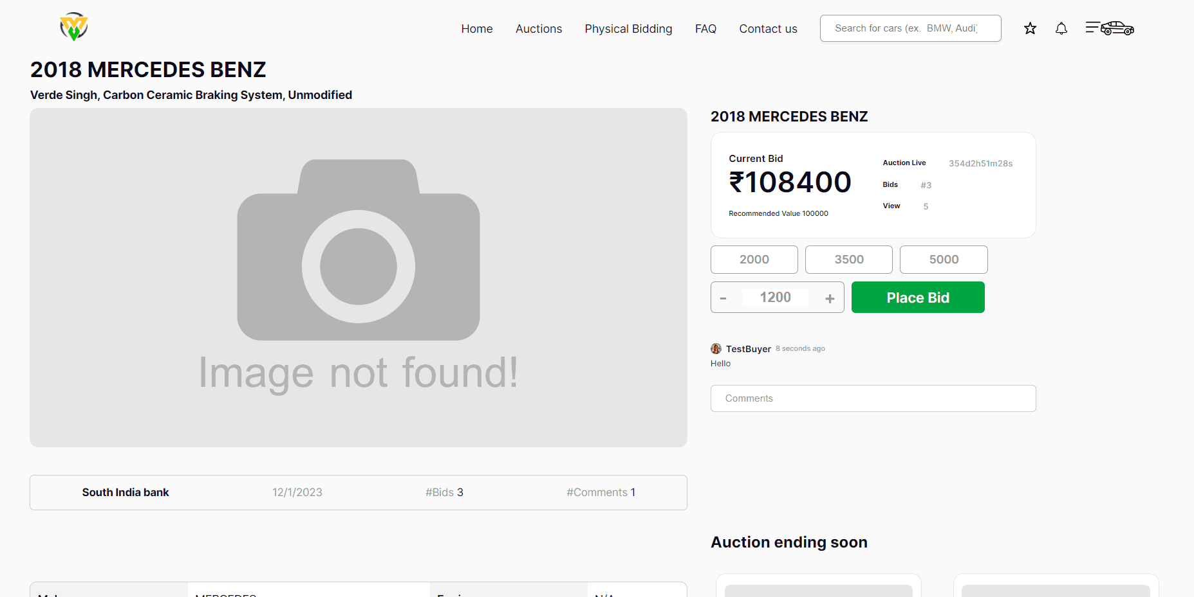Click TestBuyer's avatar icon

point(716,348)
